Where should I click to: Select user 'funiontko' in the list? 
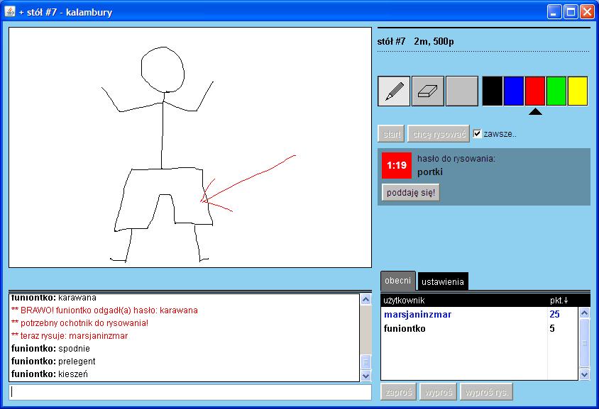pyautogui.click(x=405, y=328)
